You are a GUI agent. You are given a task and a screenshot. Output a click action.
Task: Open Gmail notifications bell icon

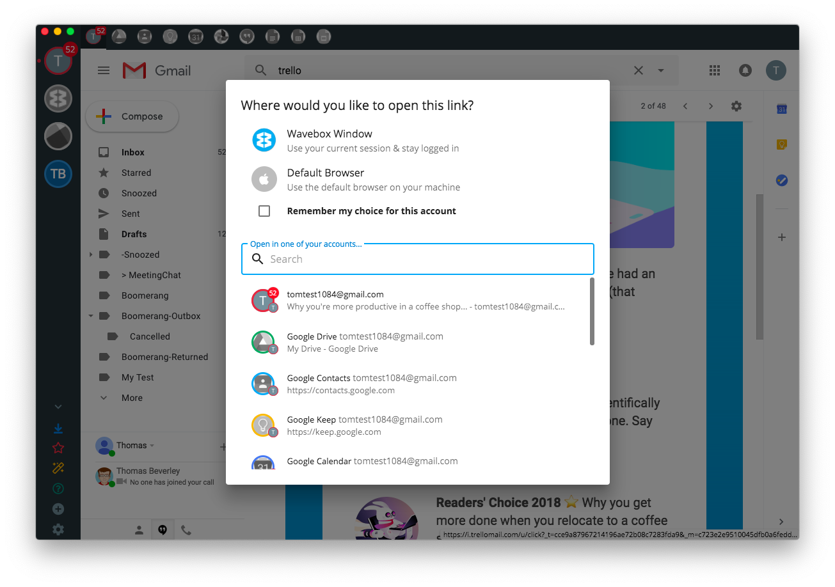(745, 70)
